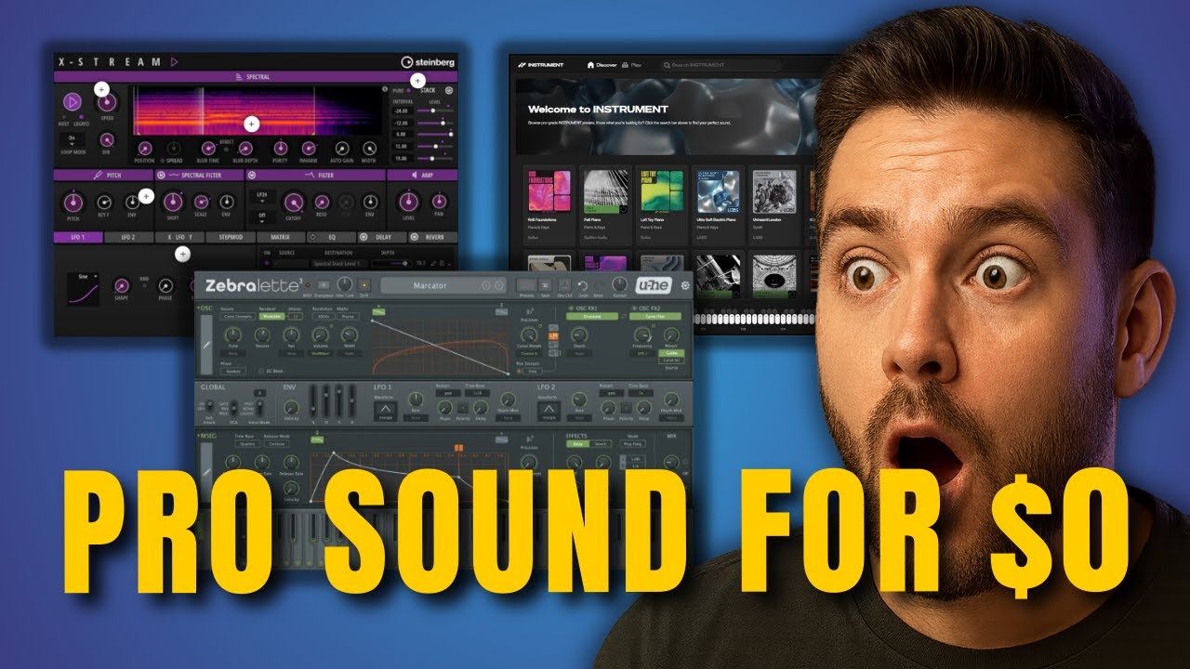Open the Off filter dropdown below LP24
1190x669 pixels.
pos(262,216)
